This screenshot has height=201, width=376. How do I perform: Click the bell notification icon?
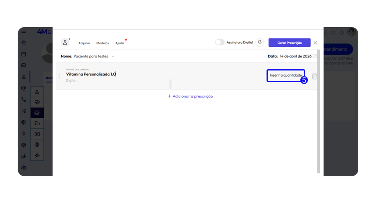pos(260,43)
